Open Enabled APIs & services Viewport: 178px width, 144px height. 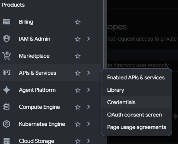pyautogui.click(x=137, y=77)
